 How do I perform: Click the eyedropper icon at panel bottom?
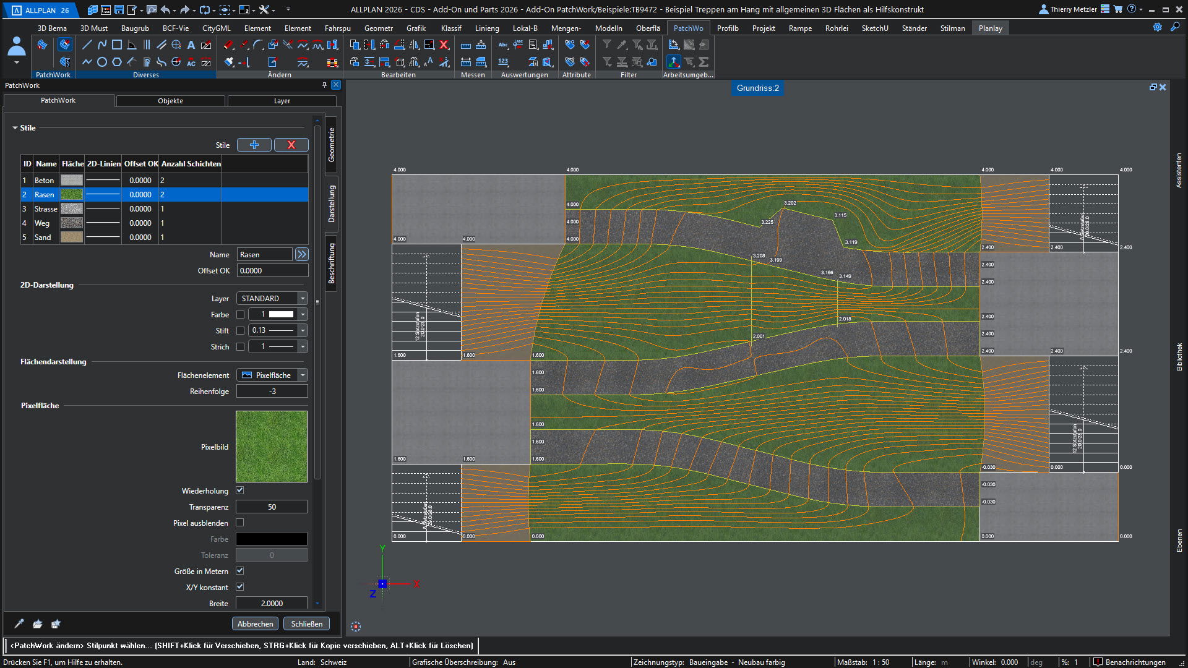click(x=19, y=623)
